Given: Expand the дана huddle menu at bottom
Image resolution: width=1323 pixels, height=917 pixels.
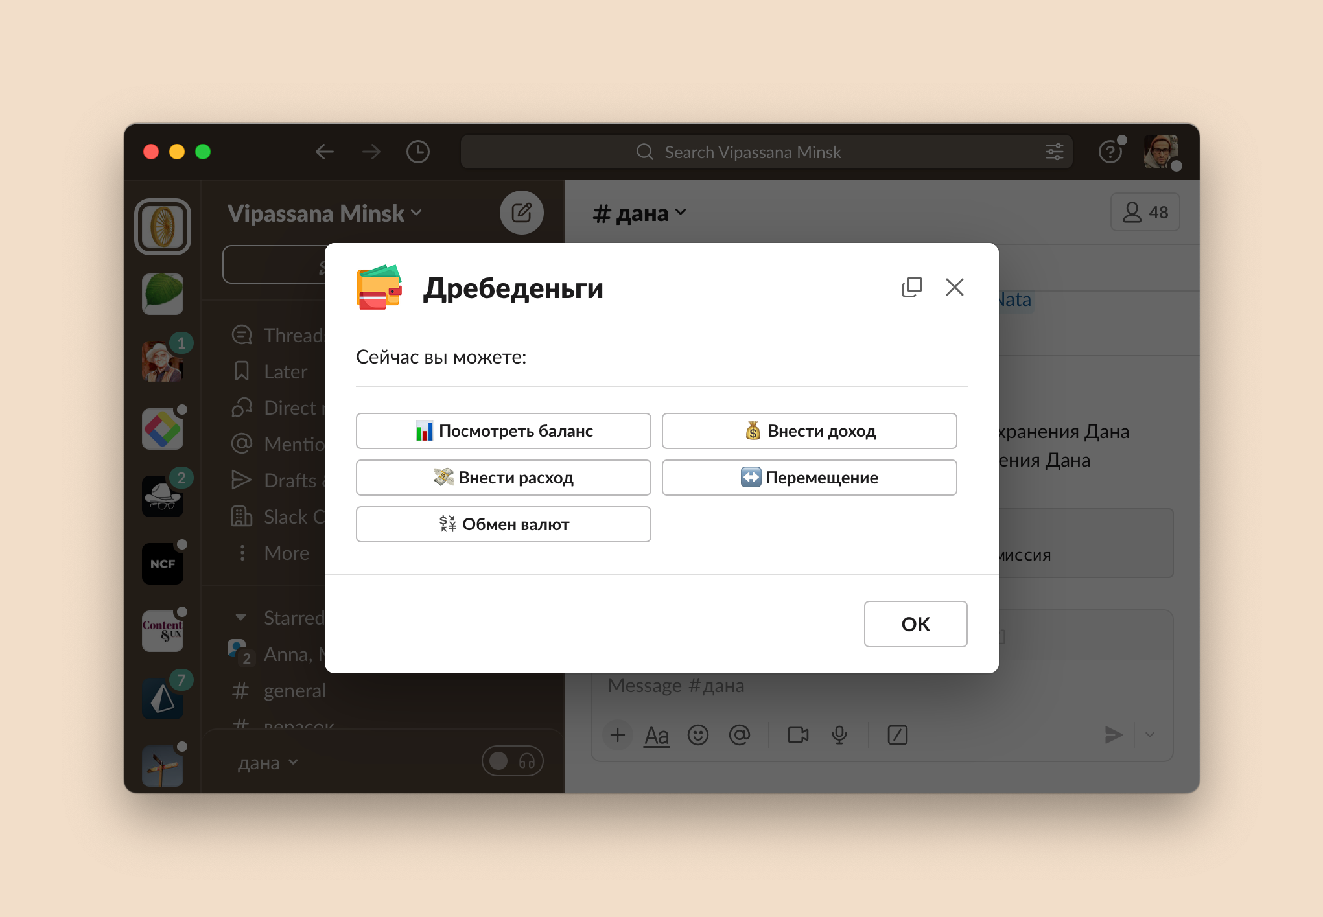Looking at the screenshot, I should (268, 763).
